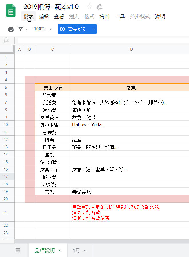Click the 藥品、隨身碟 cell
The width and height of the screenshot is (189, 257).
tap(130, 147)
